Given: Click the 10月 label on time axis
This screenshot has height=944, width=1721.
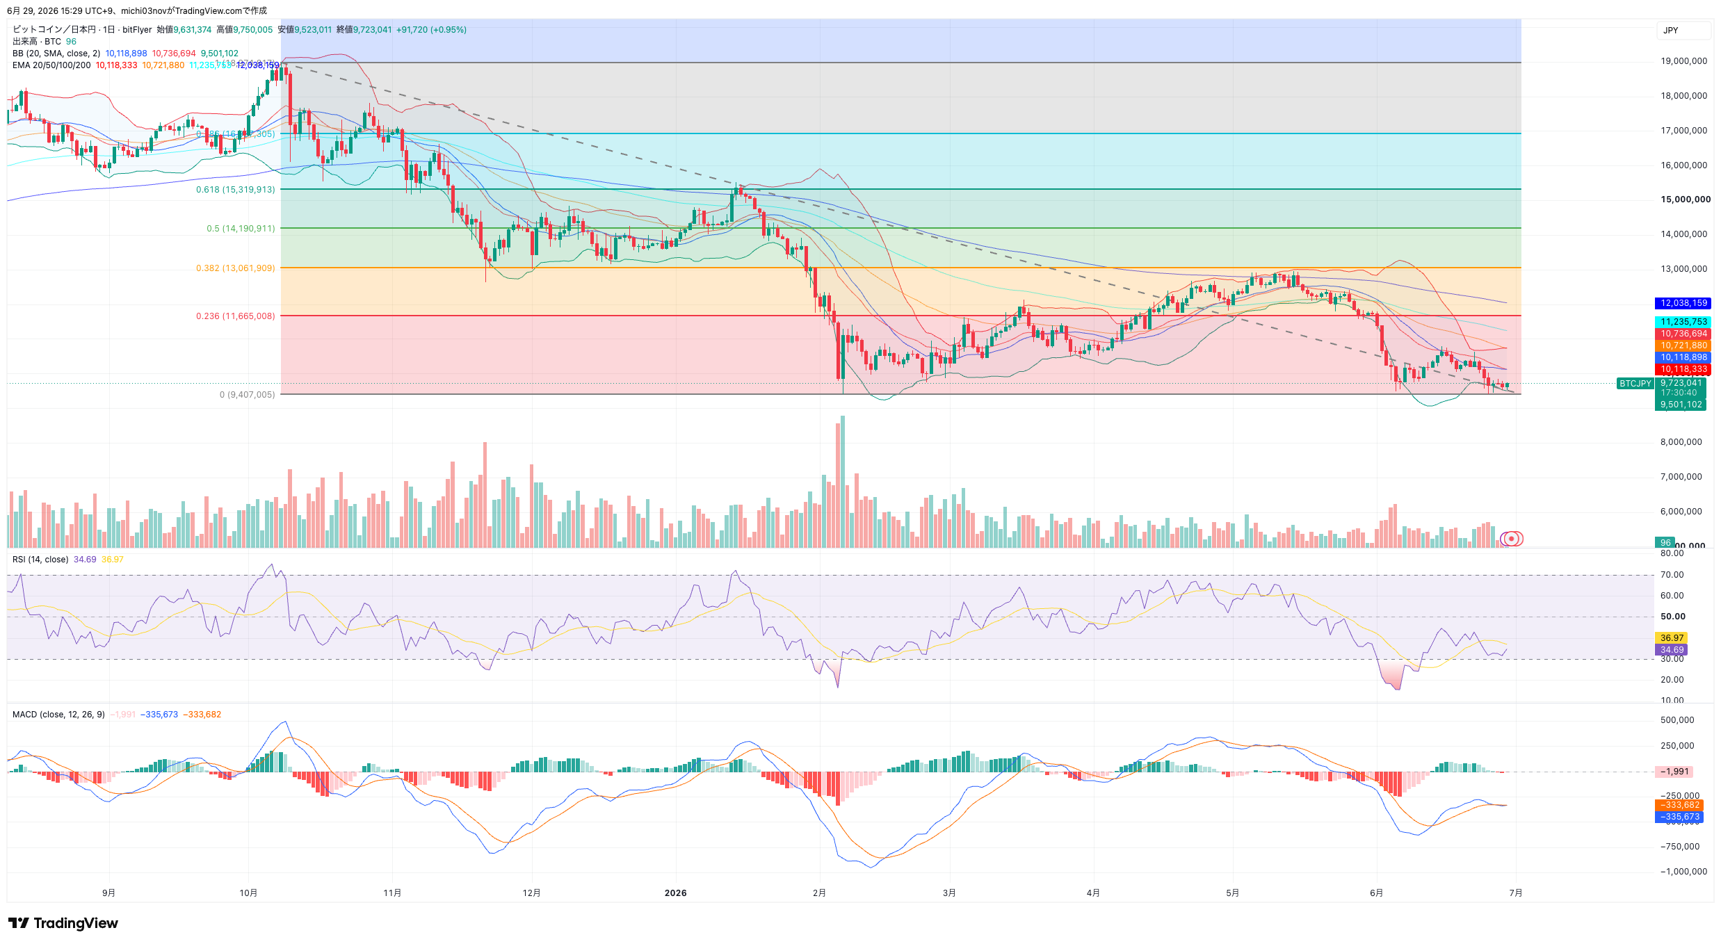Looking at the screenshot, I should [x=248, y=893].
